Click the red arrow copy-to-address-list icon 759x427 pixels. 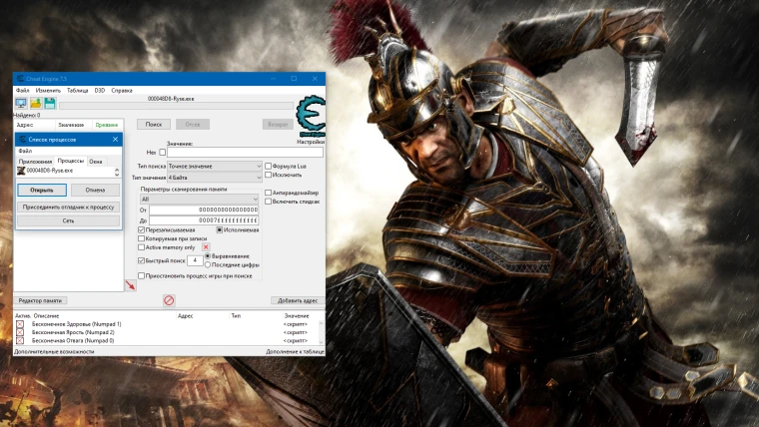point(130,285)
